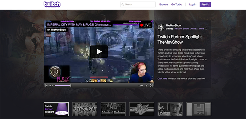The image size is (246, 119).
Task: Click the Twitch logo
Action: coord(52,4)
